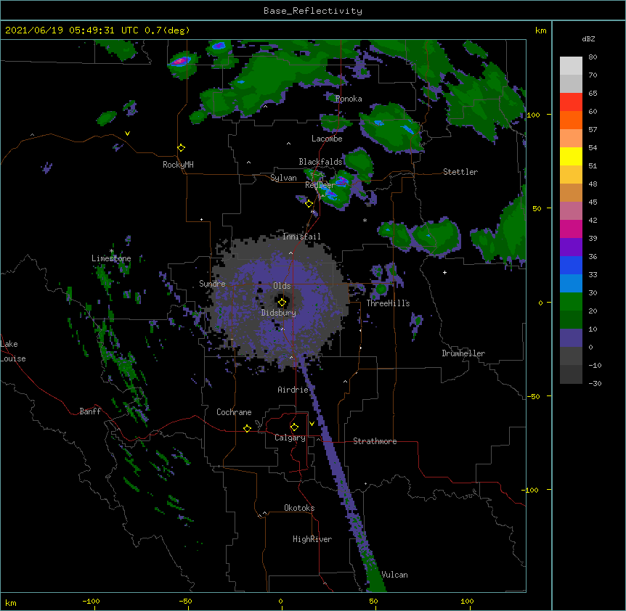Click the RedDeer city label
The height and width of the screenshot is (611, 626).
(320, 185)
